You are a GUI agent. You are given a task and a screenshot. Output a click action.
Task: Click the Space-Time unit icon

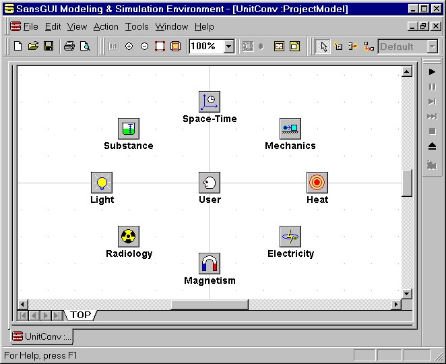[210, 102]
